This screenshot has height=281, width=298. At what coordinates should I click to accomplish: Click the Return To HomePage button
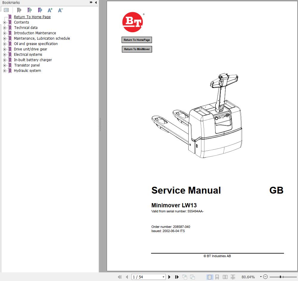(137, 40)
